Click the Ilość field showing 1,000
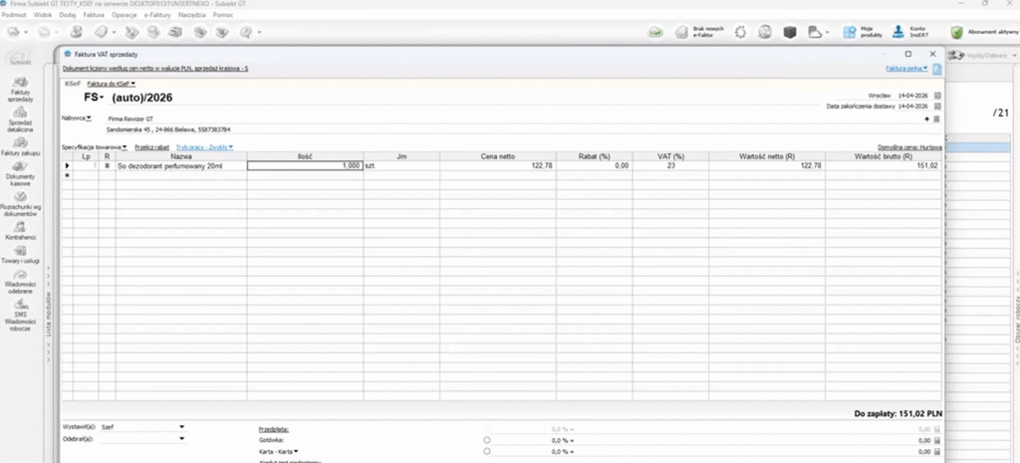The image size is (1020, 463). [x=305, y=165]
